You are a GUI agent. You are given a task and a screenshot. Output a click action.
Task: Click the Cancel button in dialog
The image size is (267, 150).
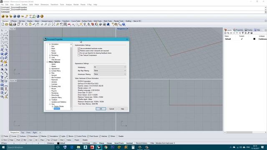coord(112,109)
